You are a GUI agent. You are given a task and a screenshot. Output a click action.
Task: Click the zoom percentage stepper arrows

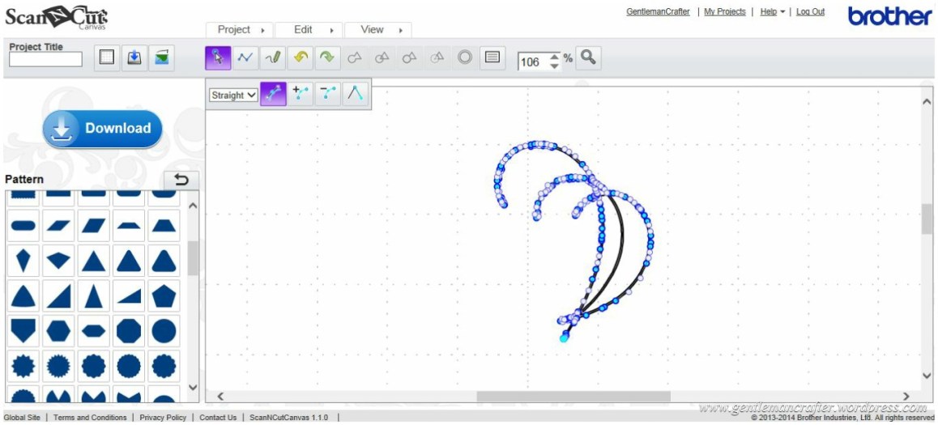[x=554, y=61]
